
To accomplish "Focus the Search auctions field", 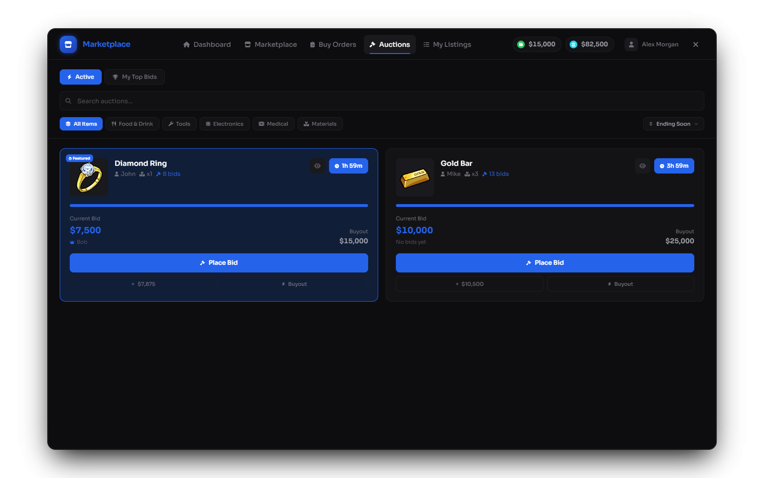I will 382,101.
